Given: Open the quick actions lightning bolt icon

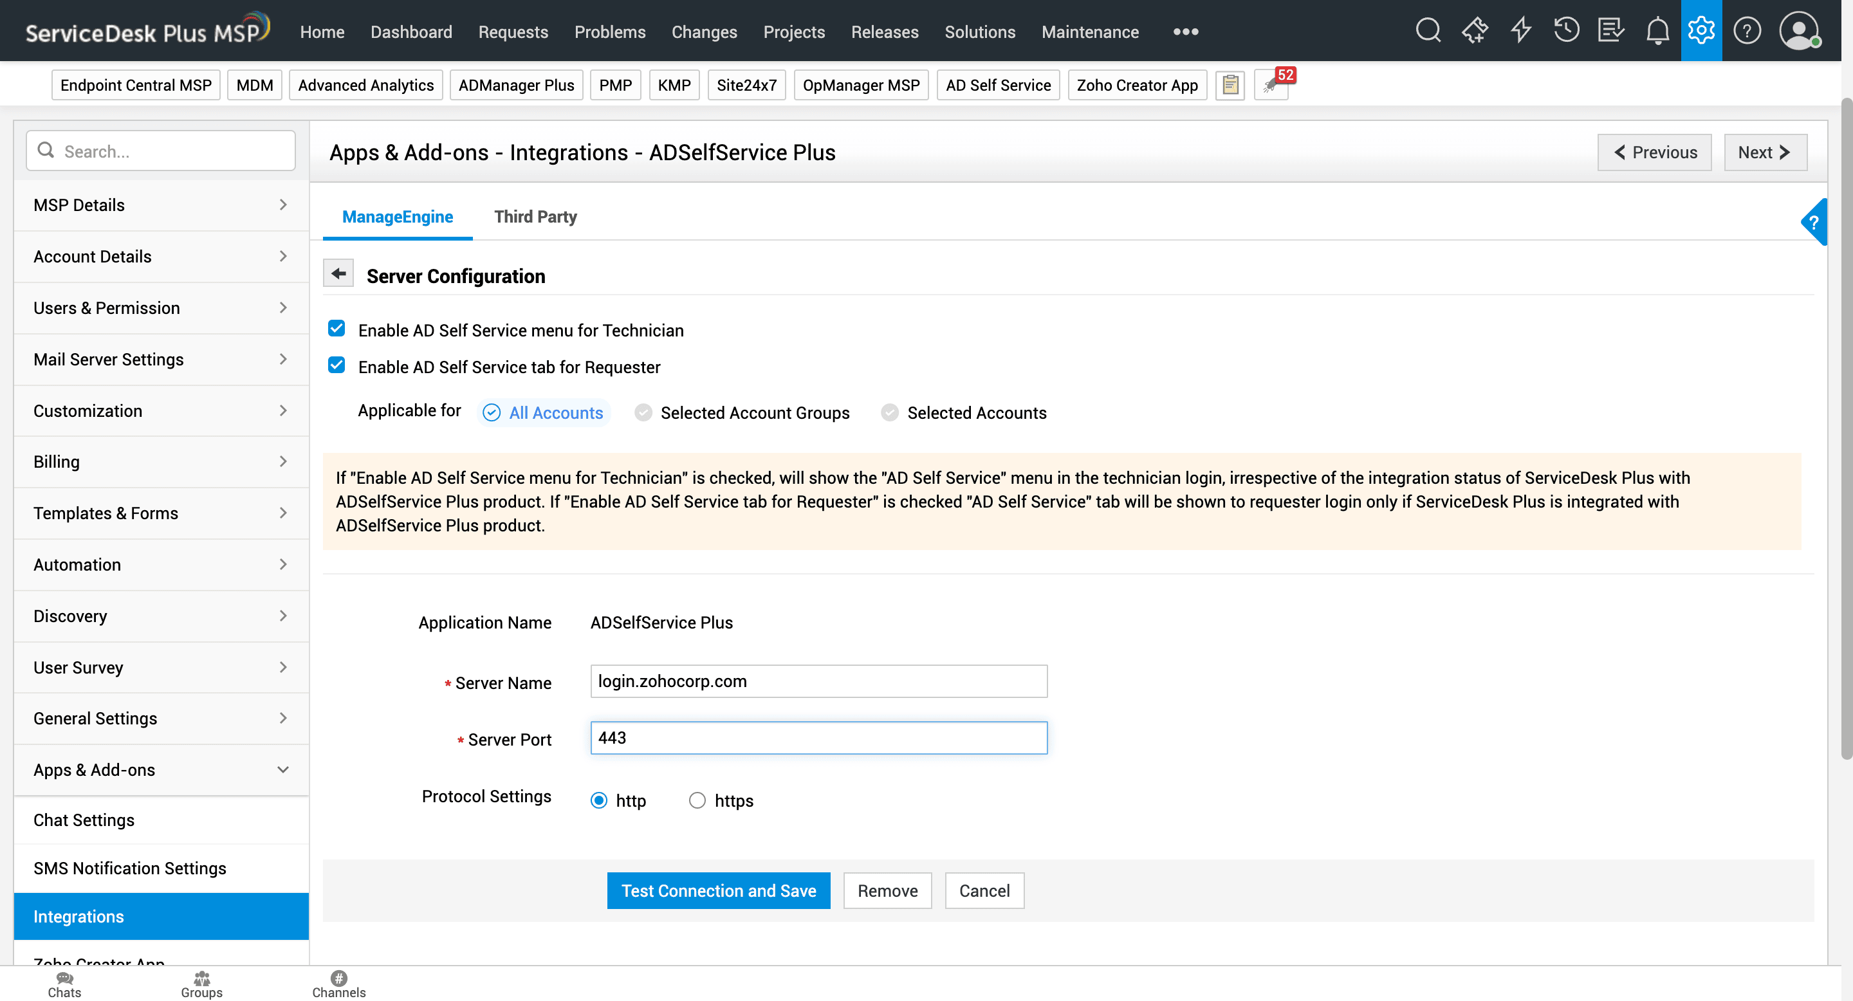Looking at the screenshot, I should pos(1520,31).
